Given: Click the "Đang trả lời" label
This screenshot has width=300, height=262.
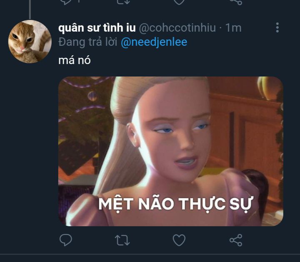Looking at the screenshot, I should (x=88, y=42).
